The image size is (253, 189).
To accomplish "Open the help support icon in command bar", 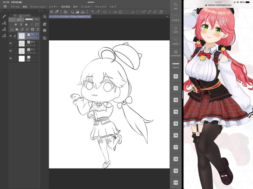I will click(x=161, y=12).
